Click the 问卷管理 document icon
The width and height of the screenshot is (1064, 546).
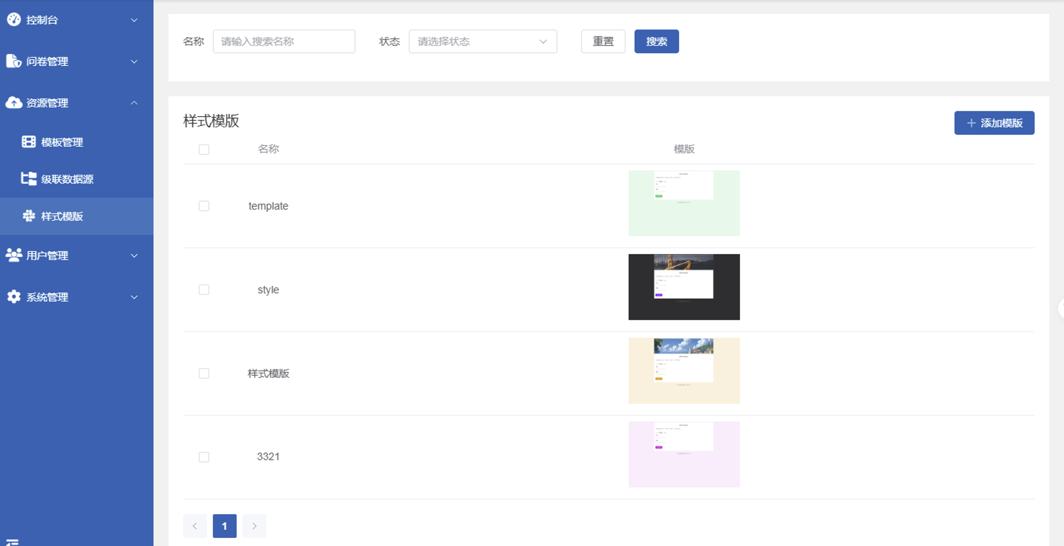14,61
